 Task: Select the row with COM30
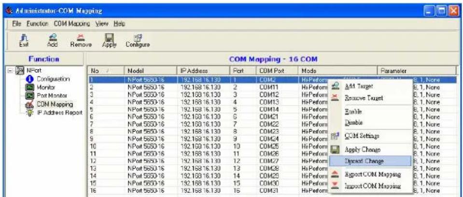(x=272, y=182)
